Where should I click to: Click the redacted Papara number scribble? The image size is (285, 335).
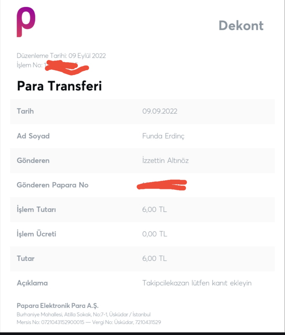162,185
